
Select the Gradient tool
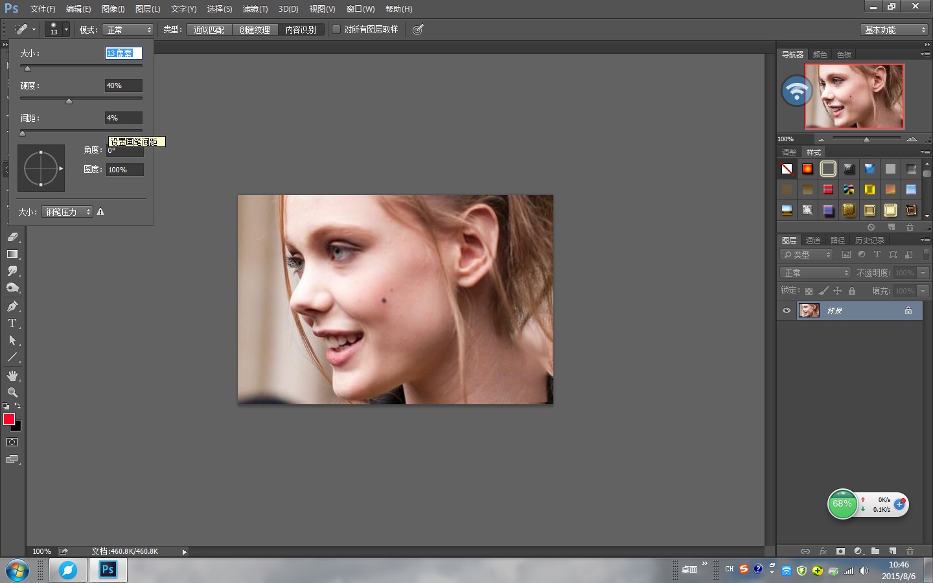coord(12,254)
